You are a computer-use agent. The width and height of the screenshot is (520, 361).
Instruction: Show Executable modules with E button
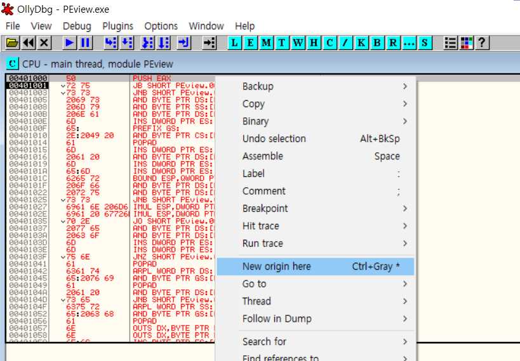(x=250, y=43)
